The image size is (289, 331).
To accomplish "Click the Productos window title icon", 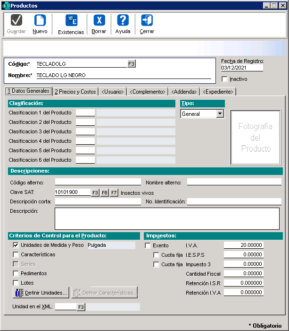I will point(6,6).
